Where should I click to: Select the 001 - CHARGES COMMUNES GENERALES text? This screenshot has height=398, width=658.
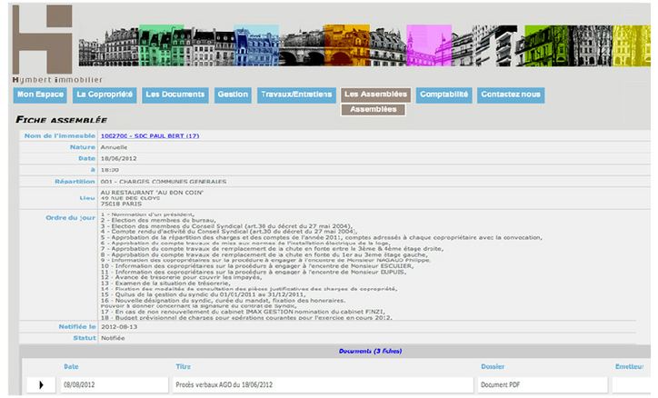pyautogui.click(x=164, y=182)
